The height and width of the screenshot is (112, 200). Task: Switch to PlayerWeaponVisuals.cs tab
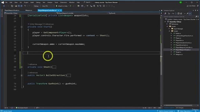pyautogui.click(x=12, y=10)
